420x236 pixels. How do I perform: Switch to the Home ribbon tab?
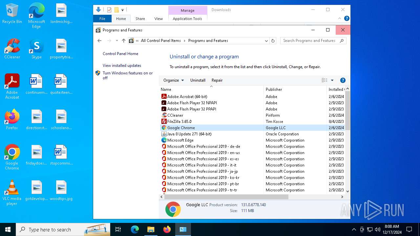121,19
